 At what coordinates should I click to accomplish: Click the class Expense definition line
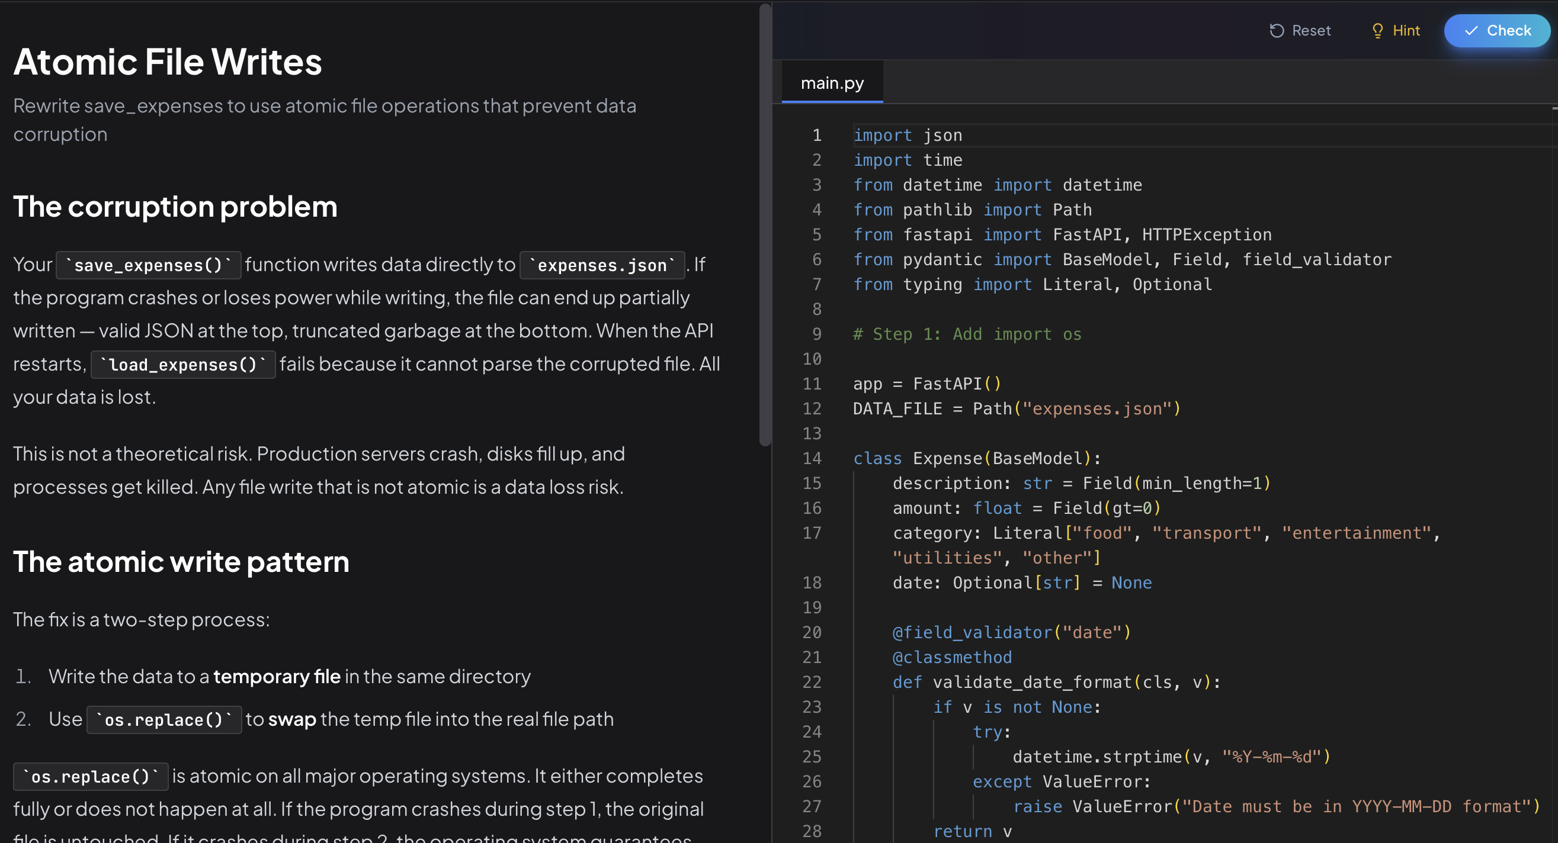coord(976,458)
